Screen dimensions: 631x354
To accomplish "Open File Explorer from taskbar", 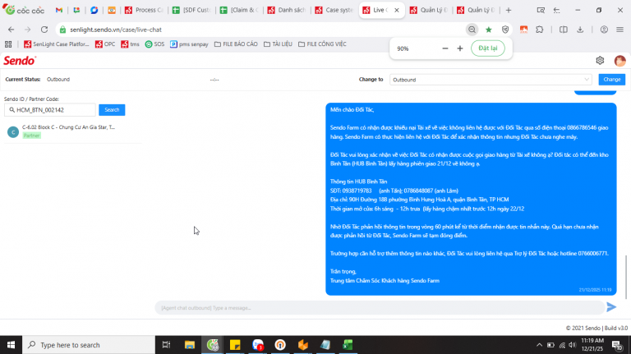I will [x=190, y=345].
